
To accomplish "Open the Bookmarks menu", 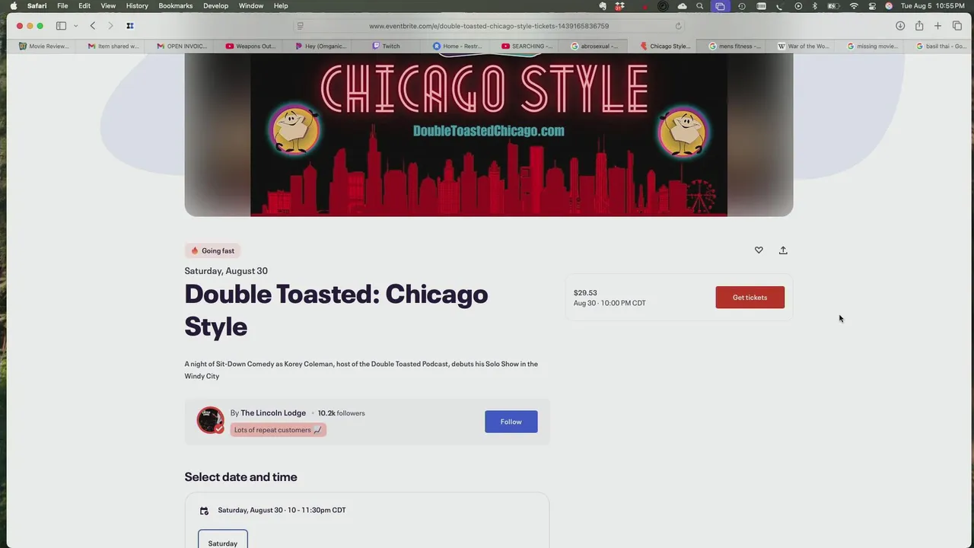I will (175, 6).
